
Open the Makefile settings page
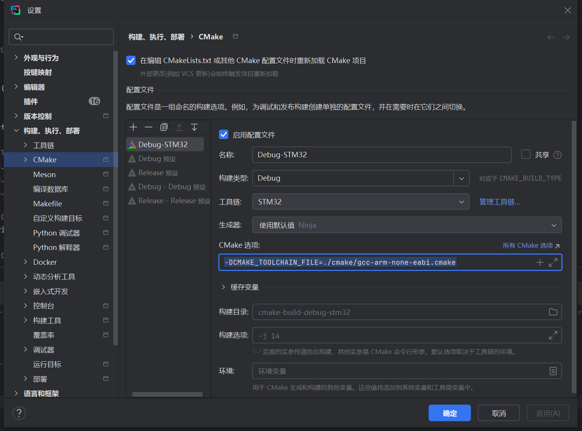(x=48, y=204)
